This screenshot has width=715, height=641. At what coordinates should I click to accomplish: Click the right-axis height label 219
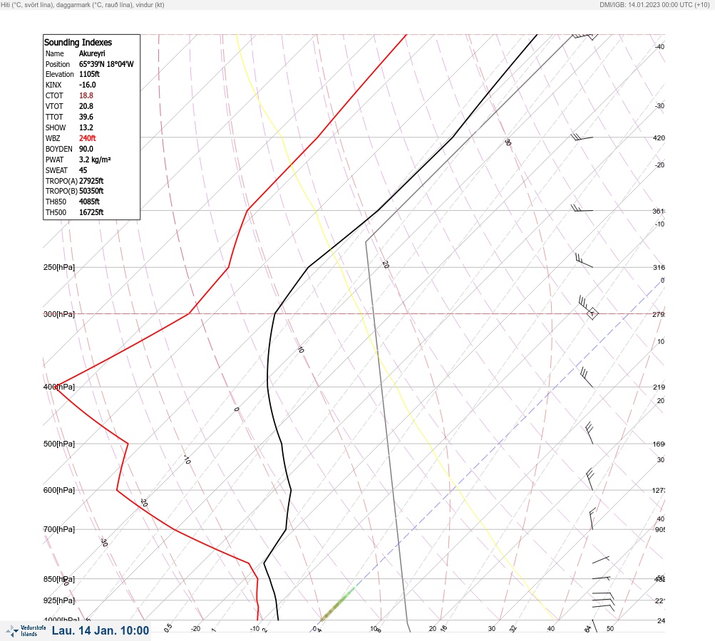pos(659,387)
